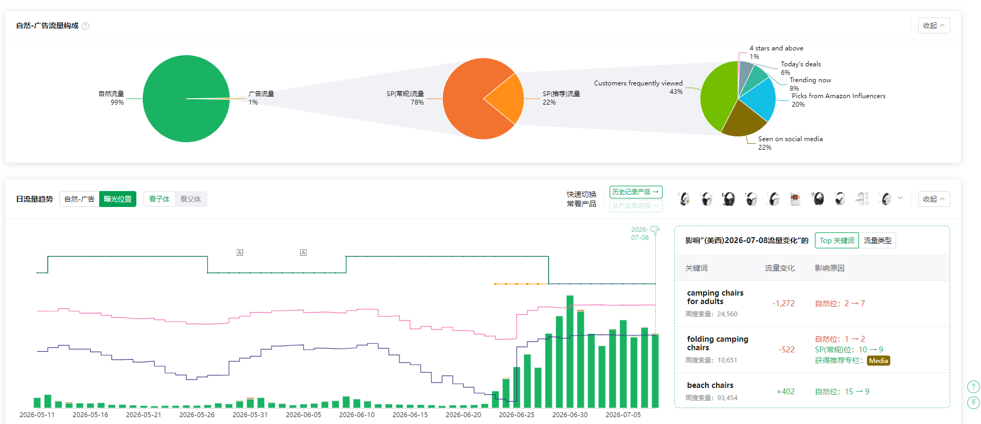The height and width of the screenshot is (424, 981).
Task: Open the round help question-mark icon at right edge
Action: [x=974, y=387]
